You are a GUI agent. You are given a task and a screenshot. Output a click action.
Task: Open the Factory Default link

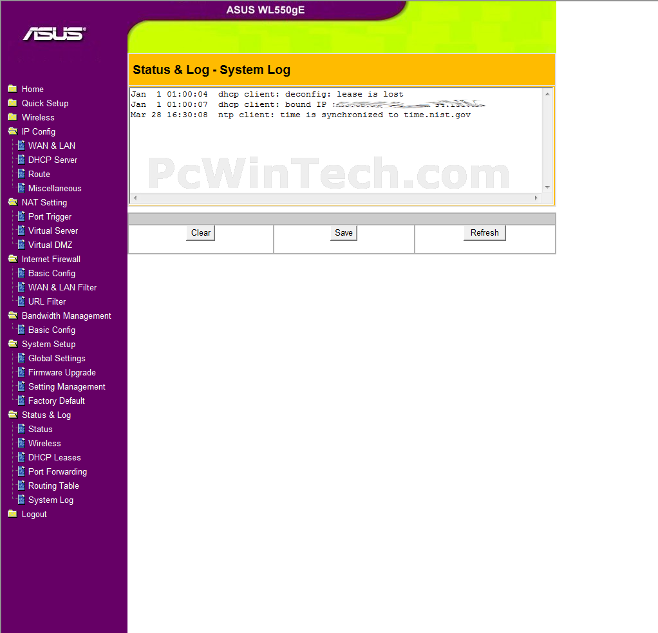(57, 401)
